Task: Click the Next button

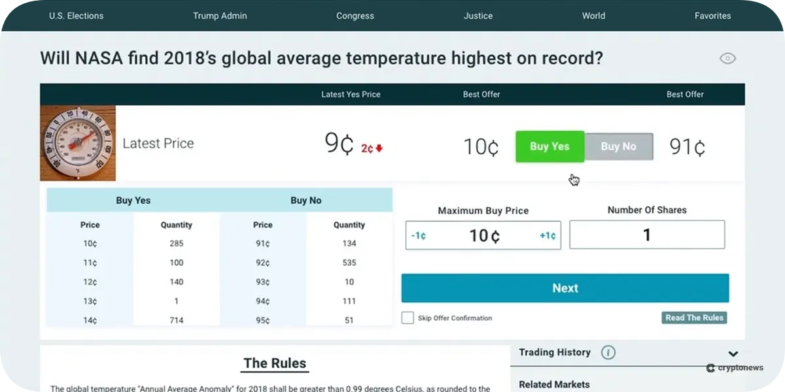Action: (x=565, y=287)
